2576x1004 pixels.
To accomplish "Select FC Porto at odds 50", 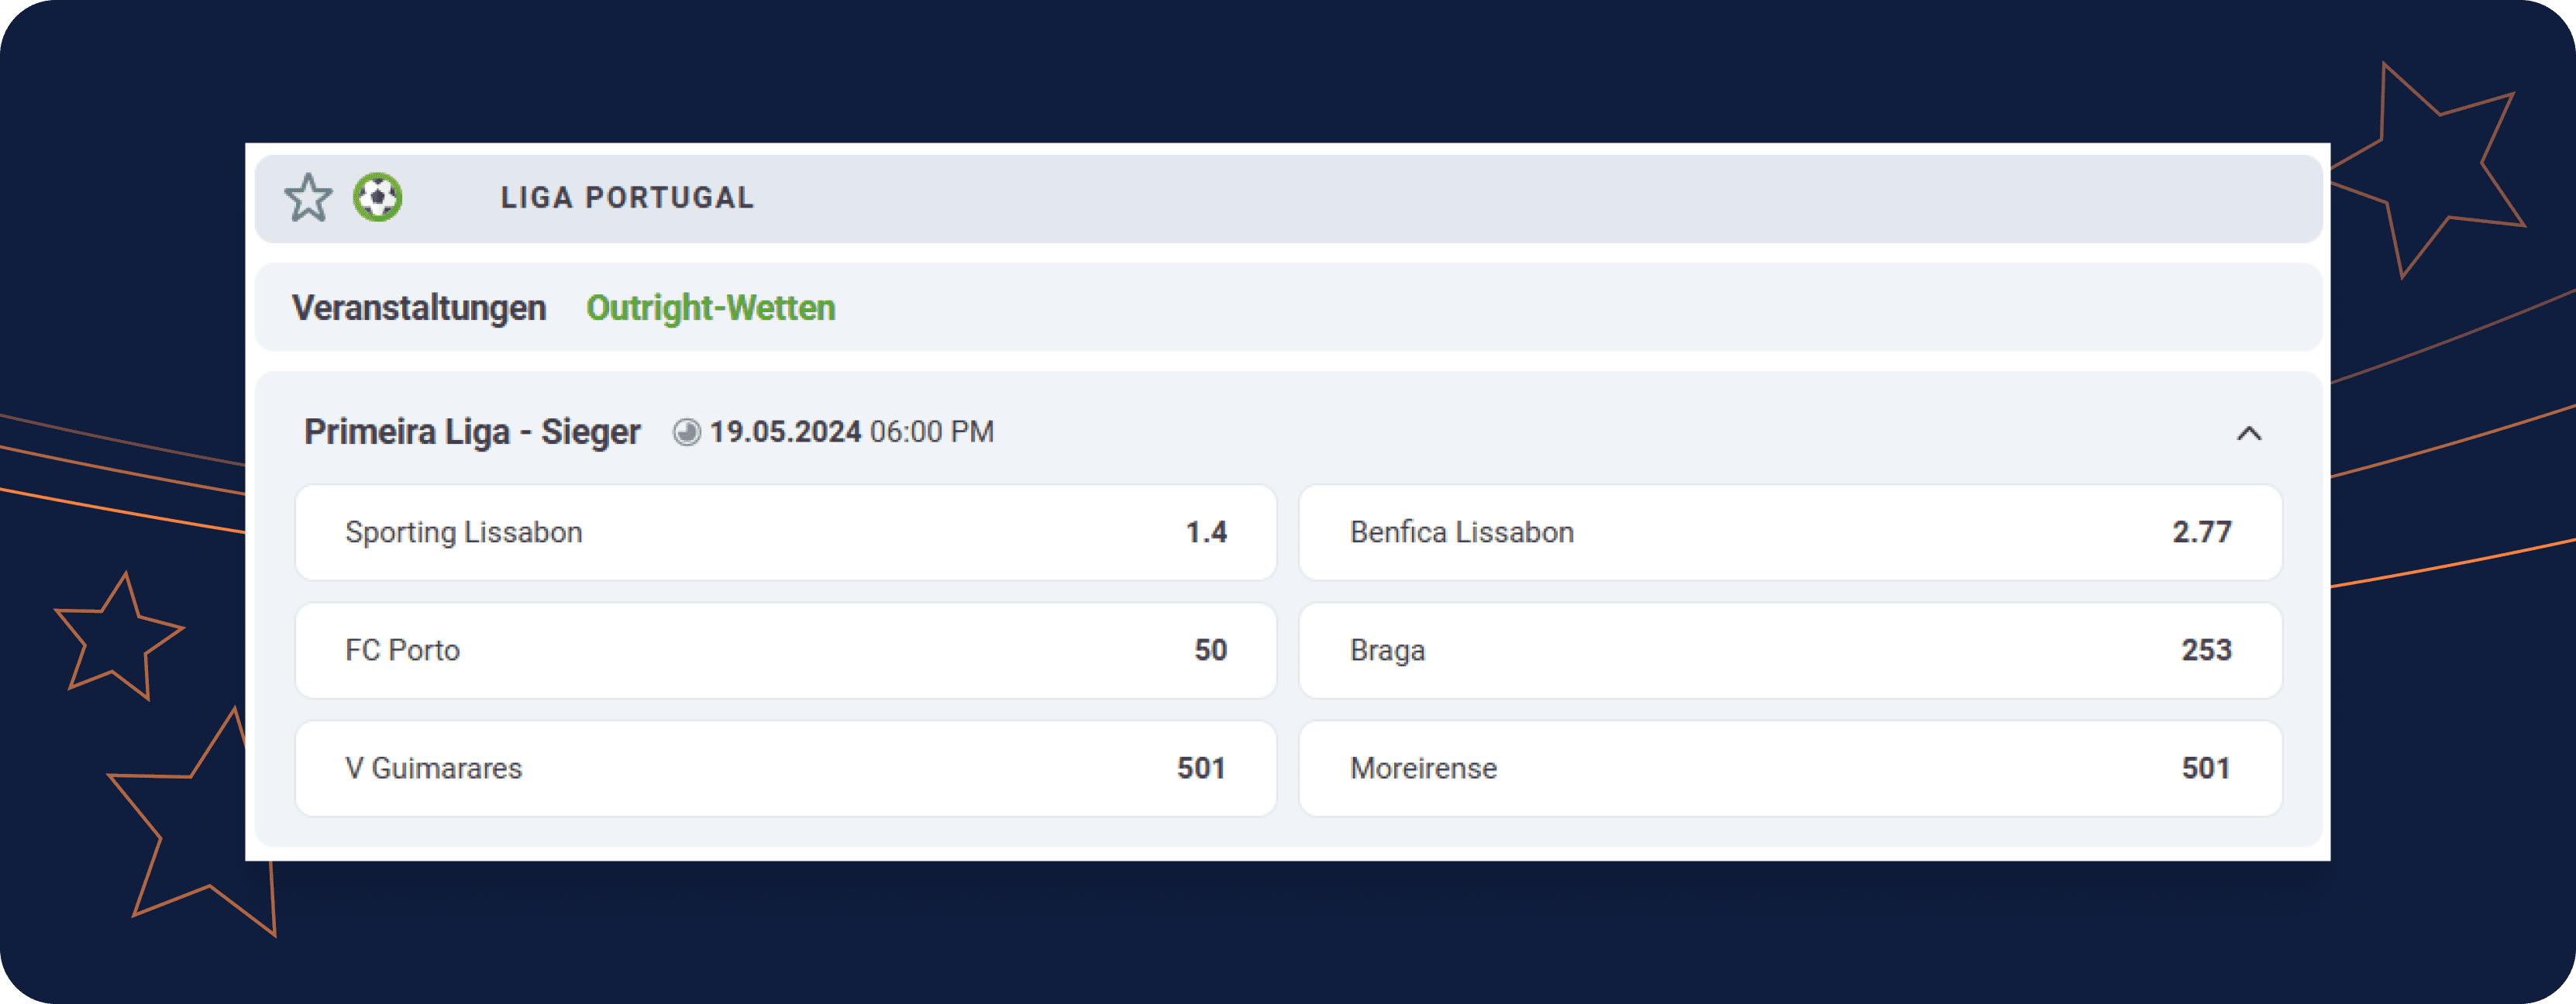I will (790, 649).
